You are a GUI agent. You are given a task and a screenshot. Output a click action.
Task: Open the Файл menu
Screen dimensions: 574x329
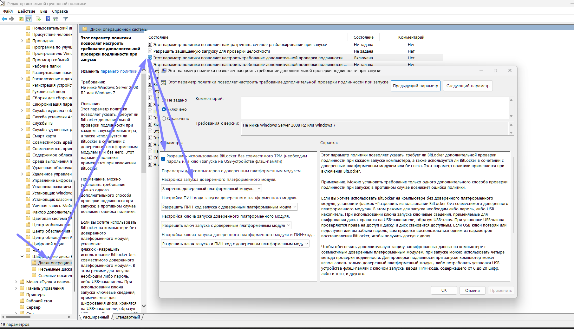pos(8,11)
